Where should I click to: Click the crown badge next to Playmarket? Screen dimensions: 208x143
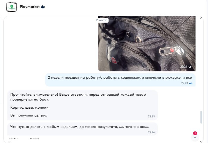(x=43, y=7)
